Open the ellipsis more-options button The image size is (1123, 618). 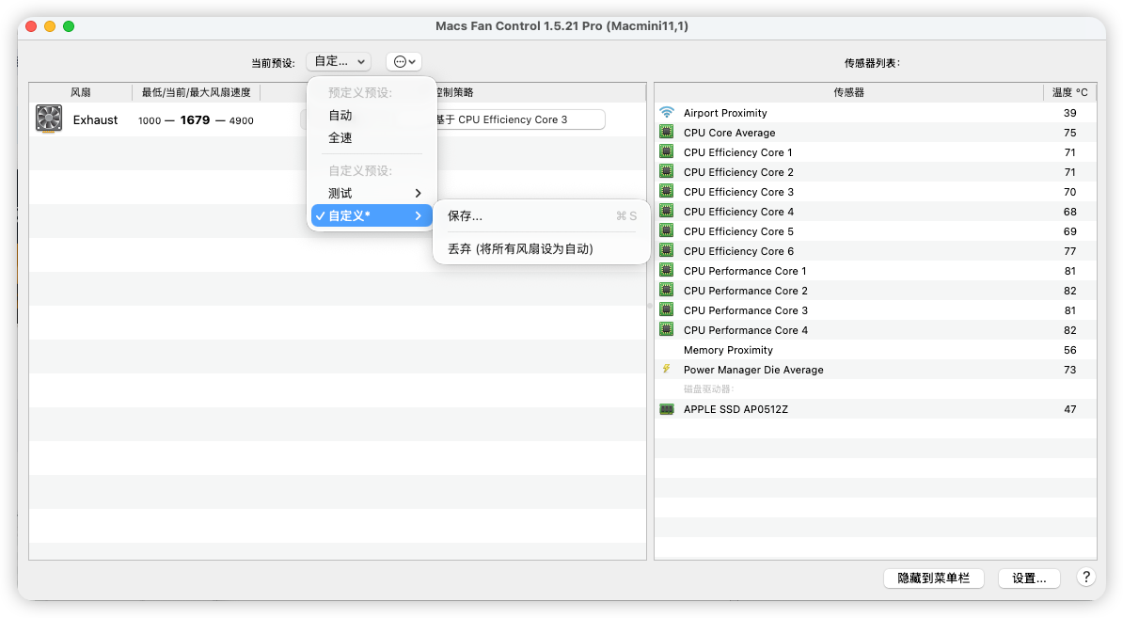pos(403,61)
